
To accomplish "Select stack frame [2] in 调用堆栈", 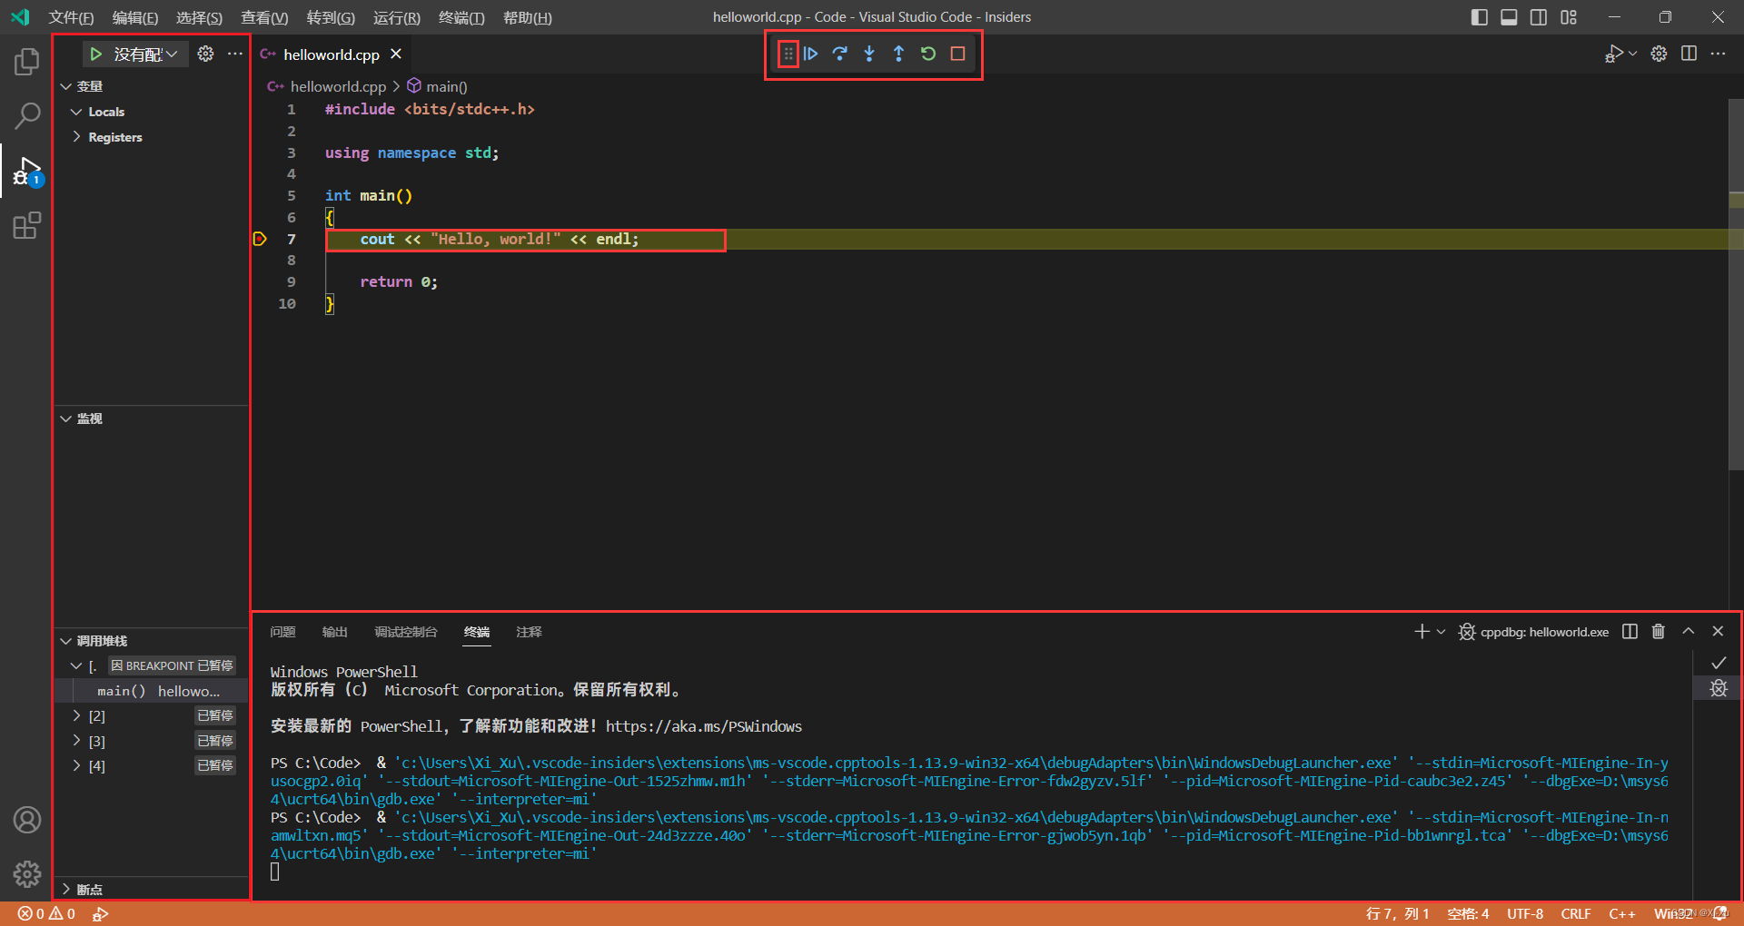I will coord(98,715).
